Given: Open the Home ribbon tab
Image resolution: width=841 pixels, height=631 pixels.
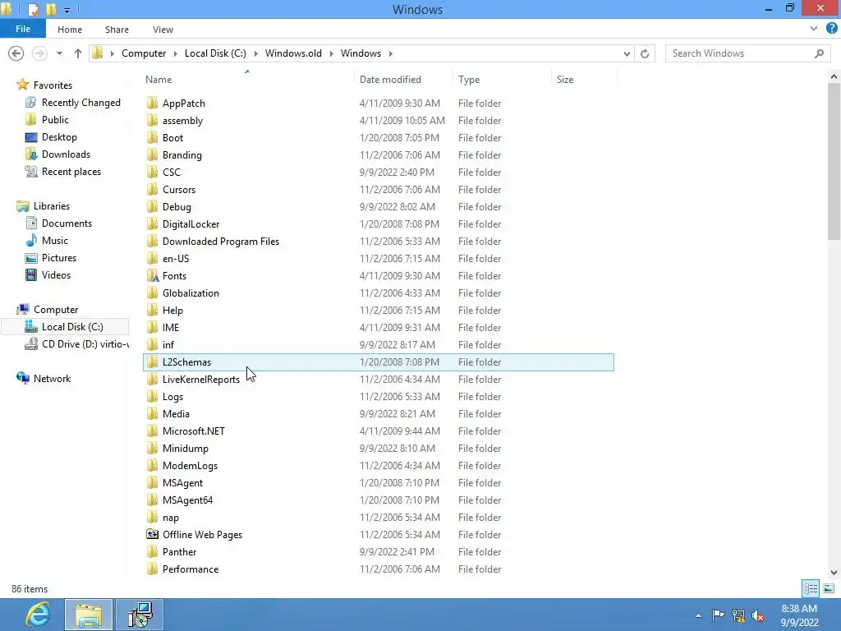Looking at the screenshot, I should (70, 30).
